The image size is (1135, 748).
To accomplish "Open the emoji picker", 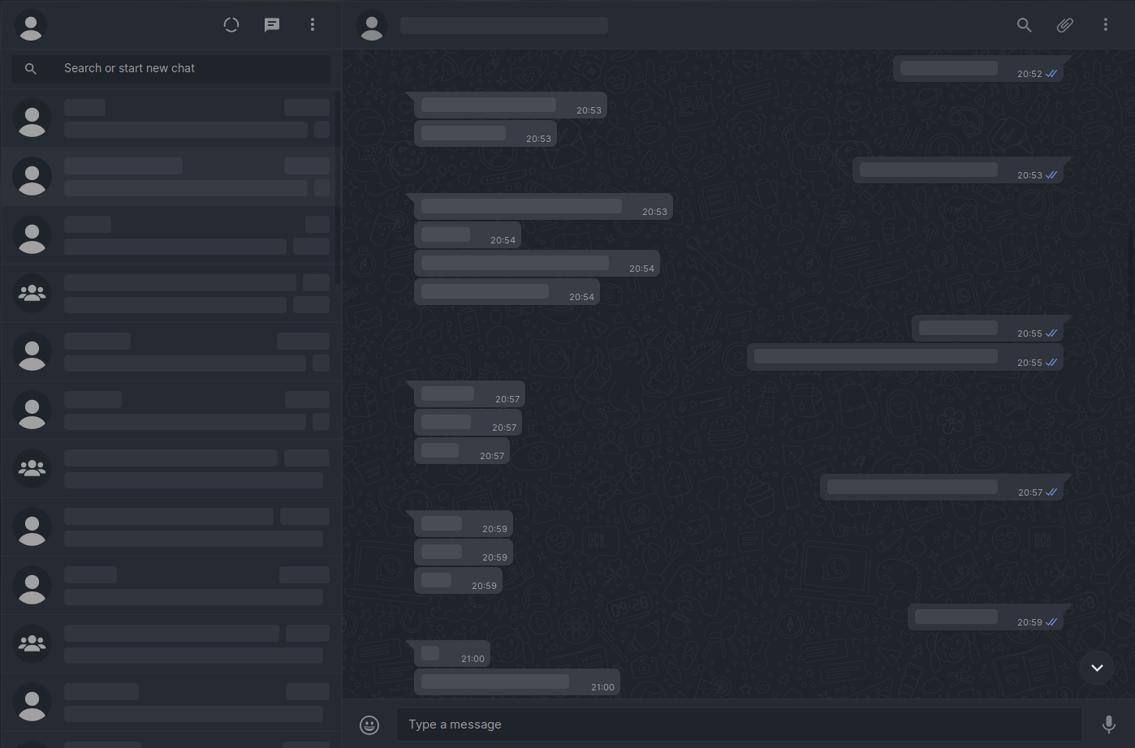I will click(369, 724).
